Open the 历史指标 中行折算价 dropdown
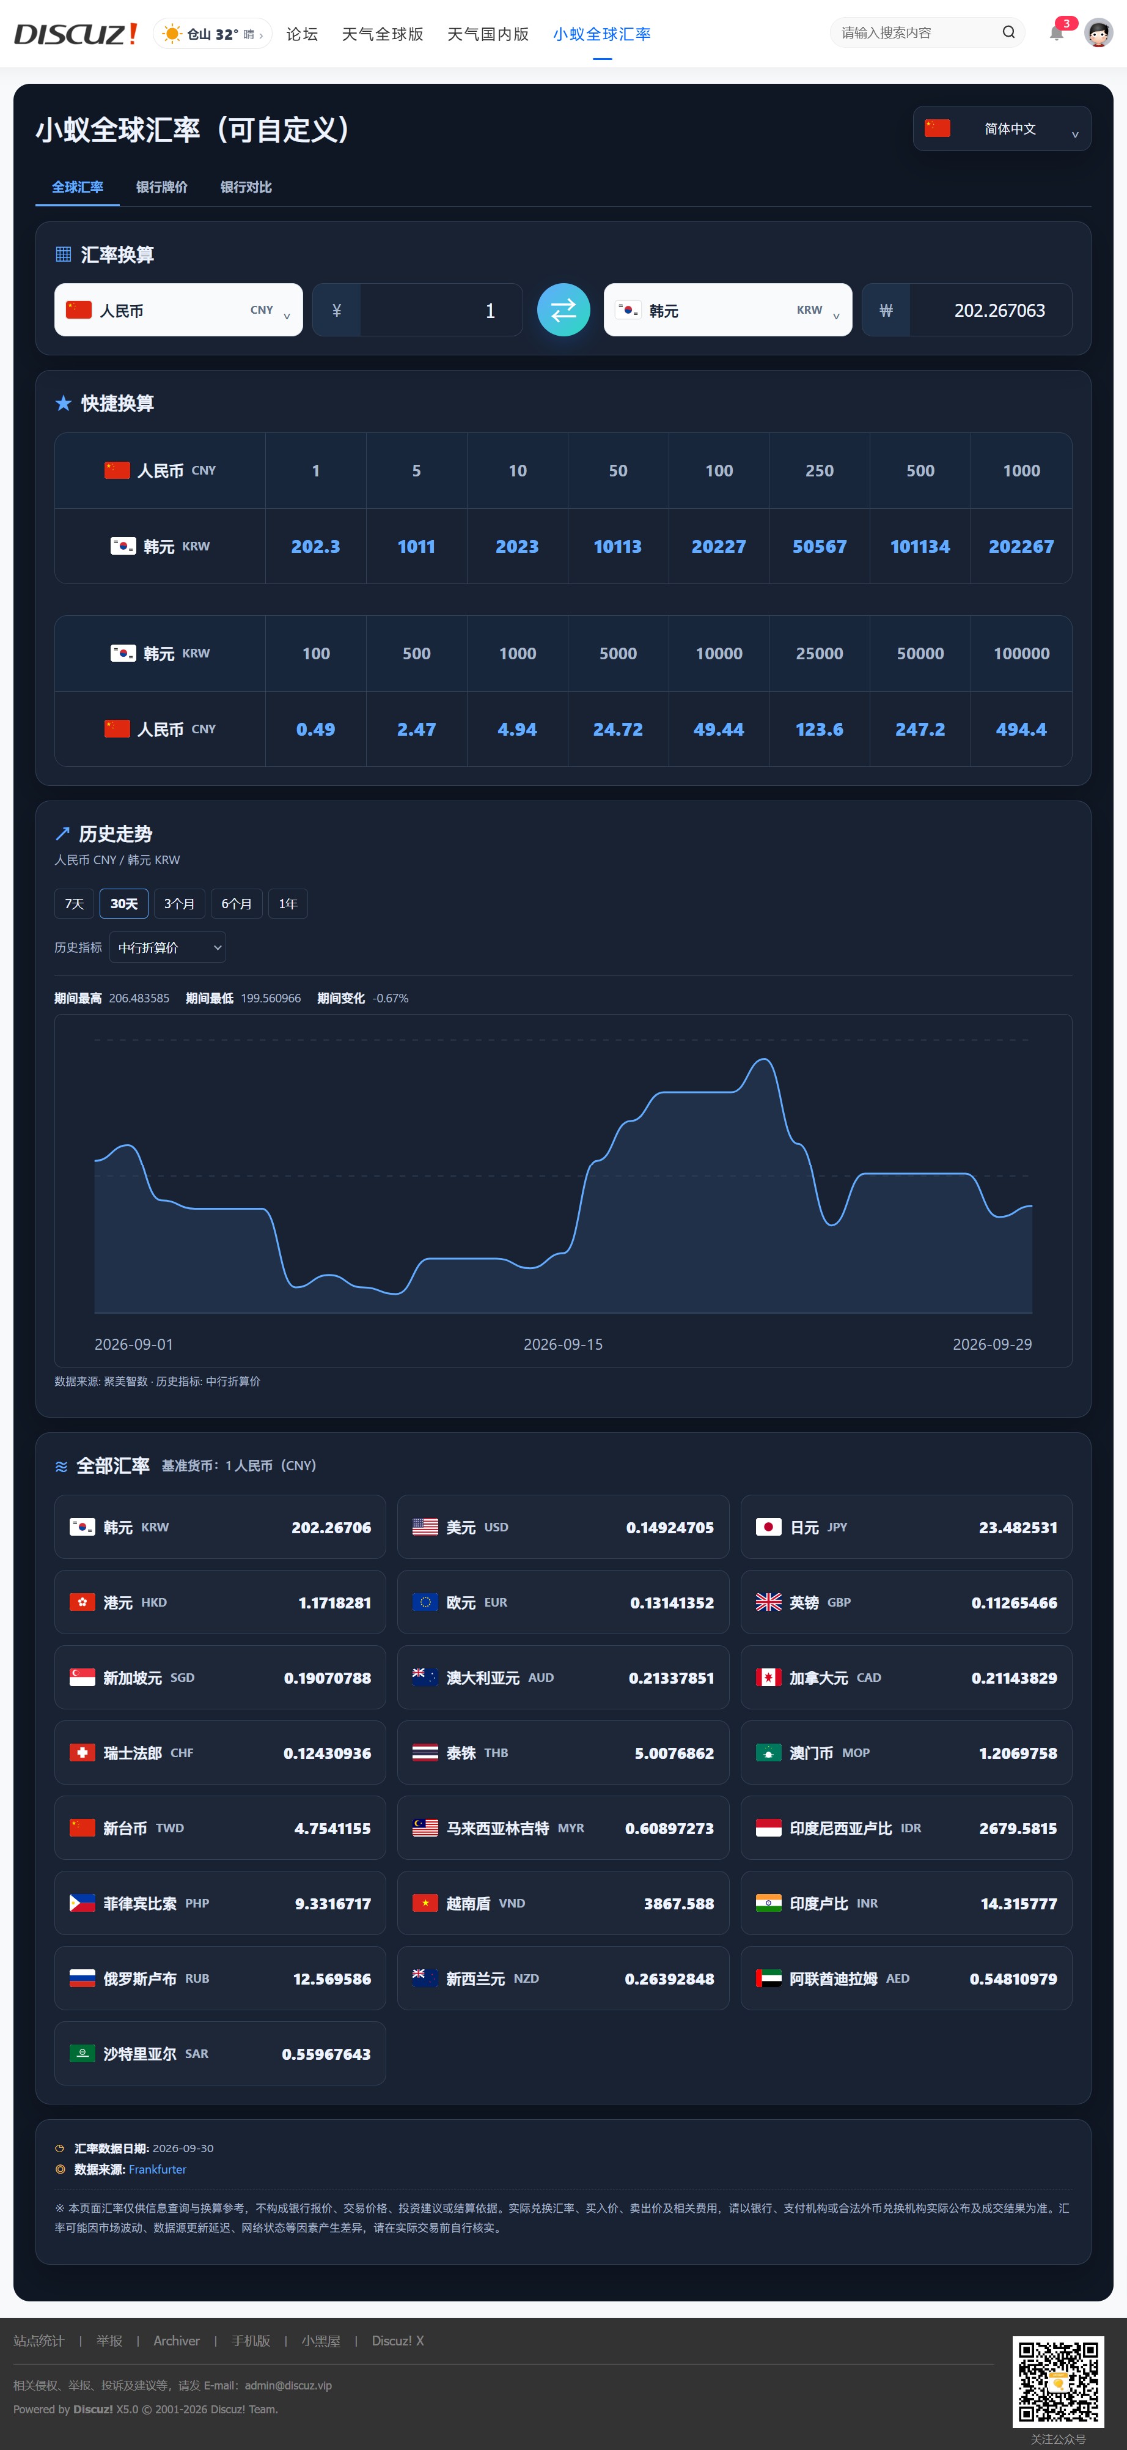1127x2450 pixels. 168,947
